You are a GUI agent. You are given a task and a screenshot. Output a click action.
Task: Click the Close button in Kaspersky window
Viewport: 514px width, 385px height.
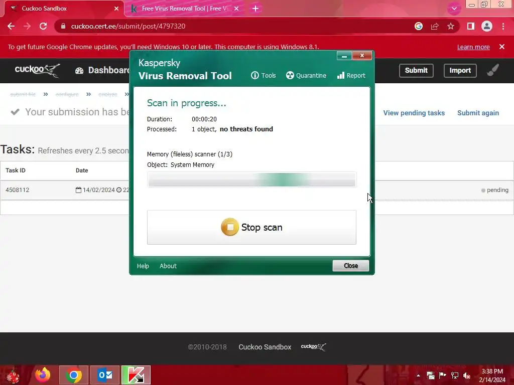(x=350, y=266)
